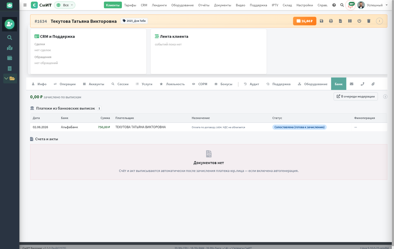Click the document file icon in header

coord(340,21)
